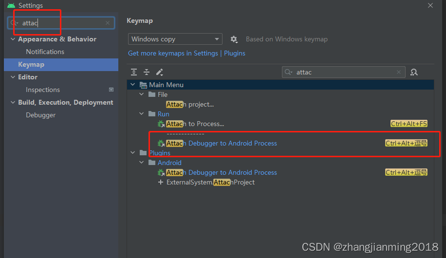Click the bug icon of Run's Attach Debugger row

[x=161, y=144]
